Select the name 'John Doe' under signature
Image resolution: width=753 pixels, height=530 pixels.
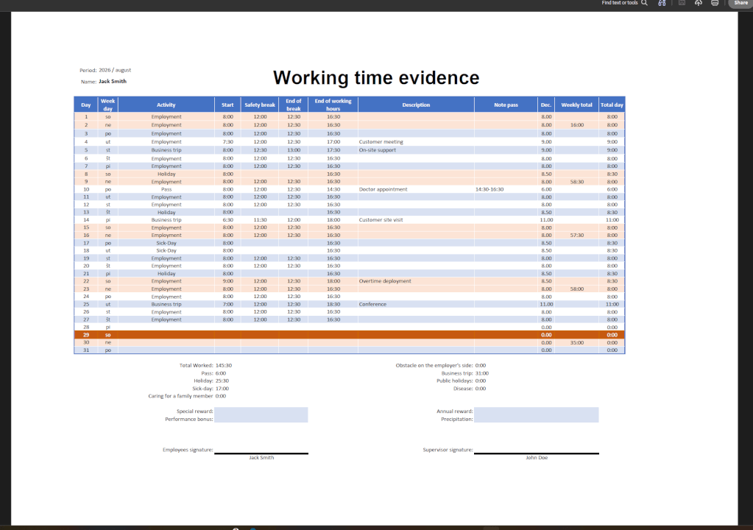pos(537,458)
